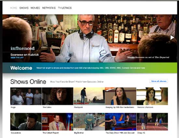Screen dimensions: 179x138
Task: Open the Big Brother thumbnail
Action: point(89,122)
